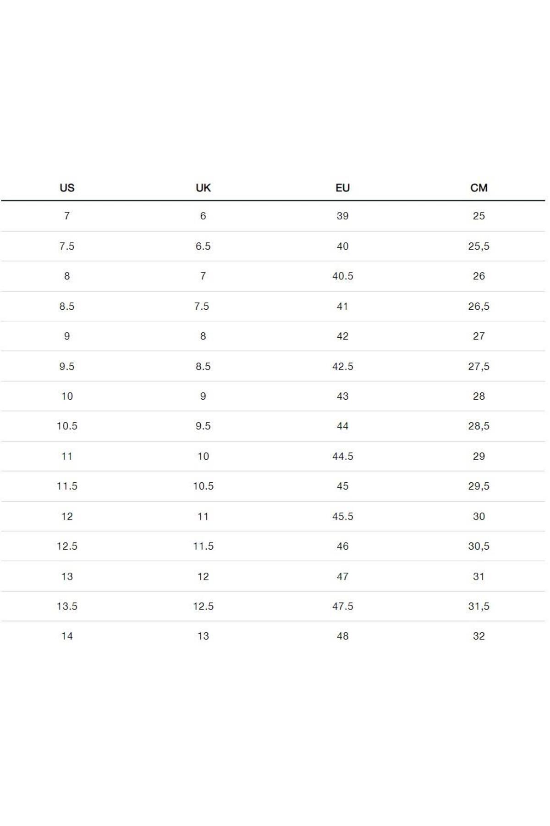Select the 30,5 CM cell
Viewport: 550px width, 826px height.
click(478, 547)
